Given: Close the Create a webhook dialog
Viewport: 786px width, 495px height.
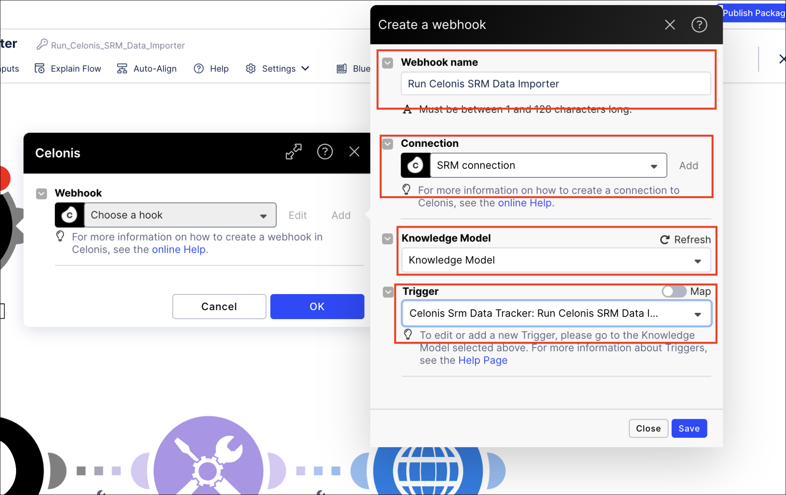Looking at the screenshot, I should (670, 25).
